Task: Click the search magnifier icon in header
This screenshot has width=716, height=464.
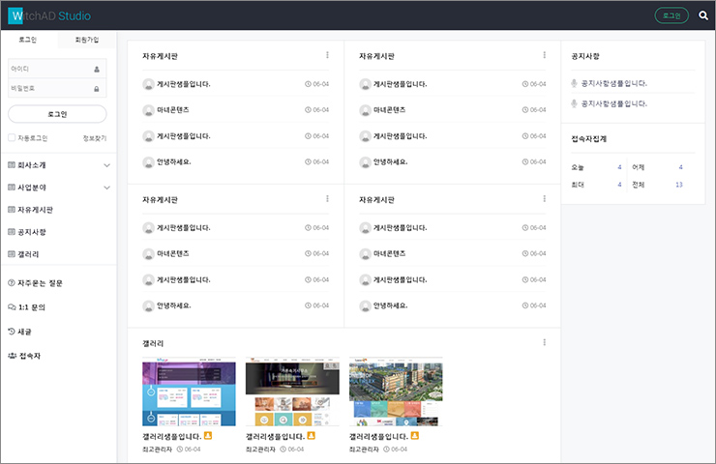Action: 703,15
